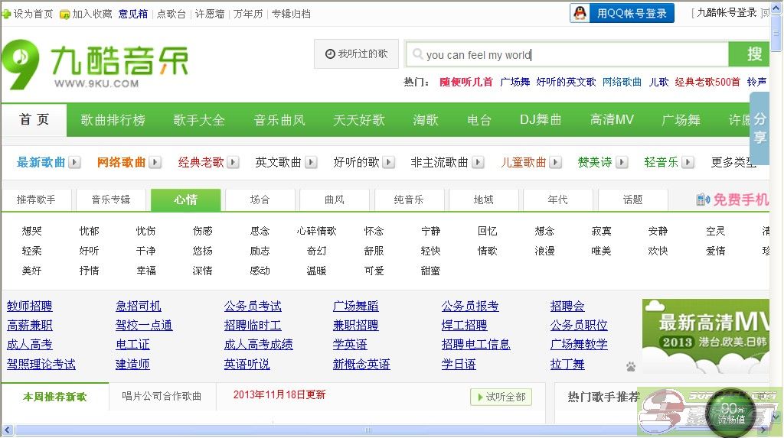Expand the 非主流歌曲 arrow button
The height and width of the screenshot is (438, 784).
(478, 162)
